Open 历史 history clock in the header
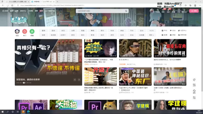Viewport: 203px width, 114px height. coord(179,11)
